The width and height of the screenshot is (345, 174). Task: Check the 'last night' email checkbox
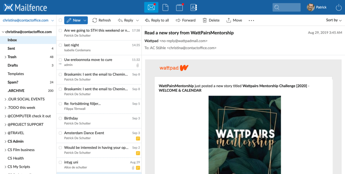tap(60, 45)
